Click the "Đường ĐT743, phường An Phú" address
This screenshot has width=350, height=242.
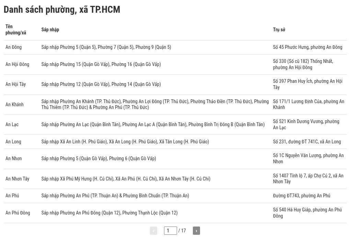[x=302, y=196]
